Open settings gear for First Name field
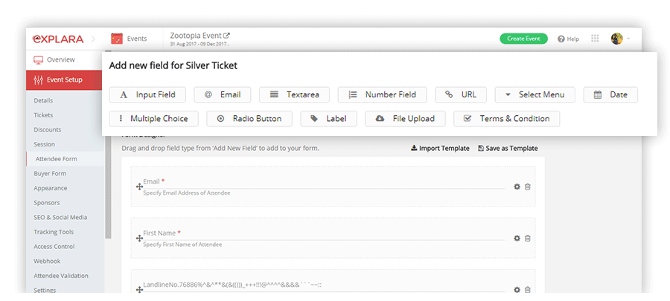The image size is (670, 301). click(517, 239)
